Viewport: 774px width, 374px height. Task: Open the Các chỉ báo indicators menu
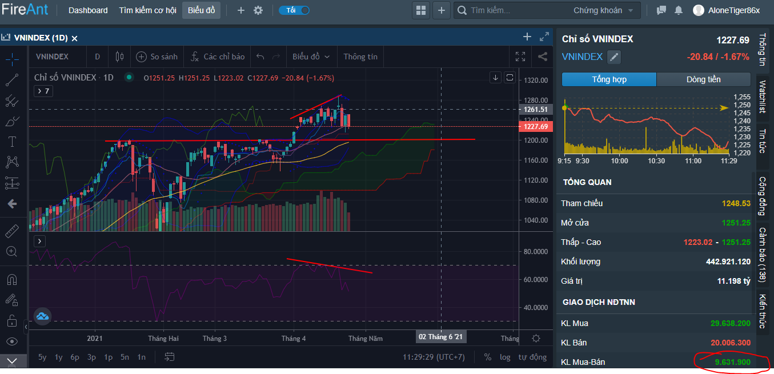(218, 57)
